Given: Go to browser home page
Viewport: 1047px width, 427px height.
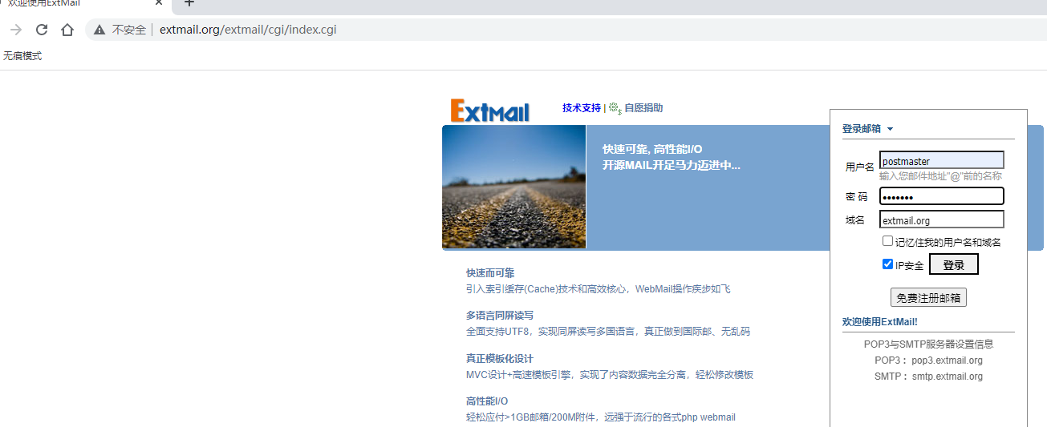Looking at the screenshot, I should [67, 30].
